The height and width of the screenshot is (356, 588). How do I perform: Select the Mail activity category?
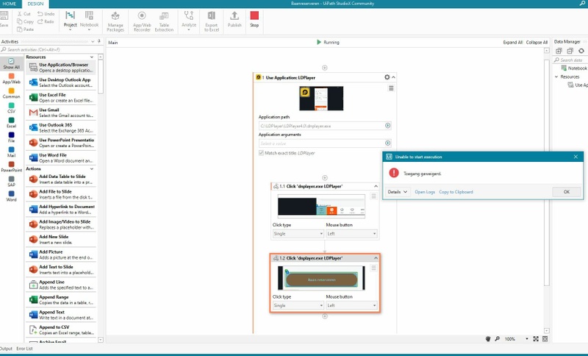[x=11, y=152]
